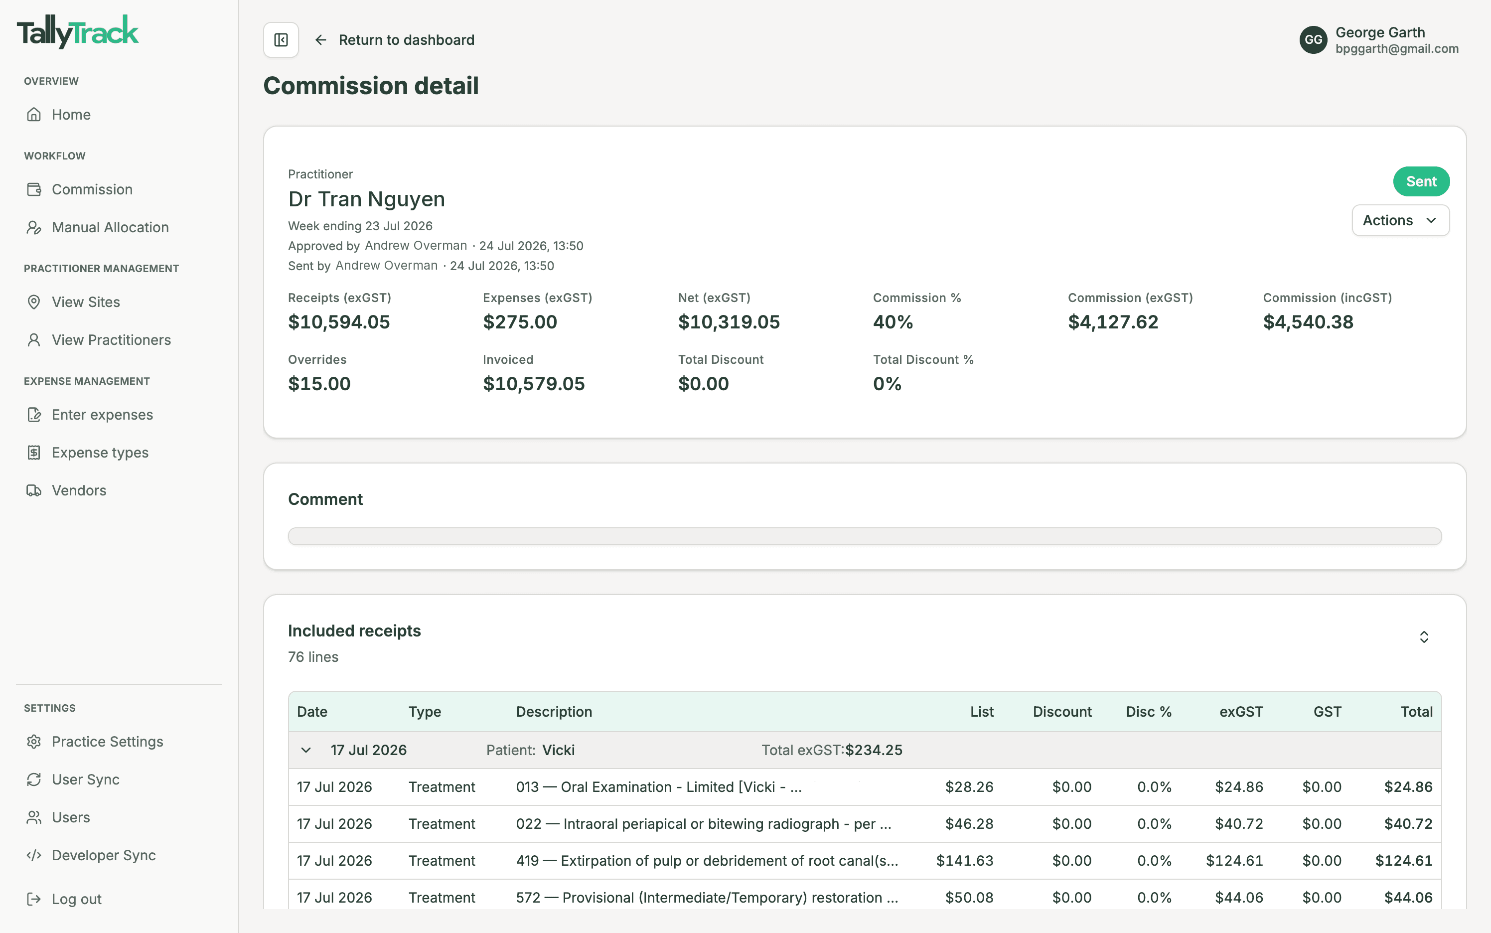Click the User Sync refresh icon
The height and width of the screenshot is (933, 1491).
click(34, 779)
